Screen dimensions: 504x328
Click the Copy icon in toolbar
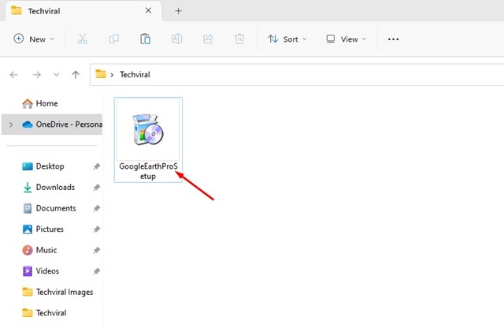(x=113, y=39)
